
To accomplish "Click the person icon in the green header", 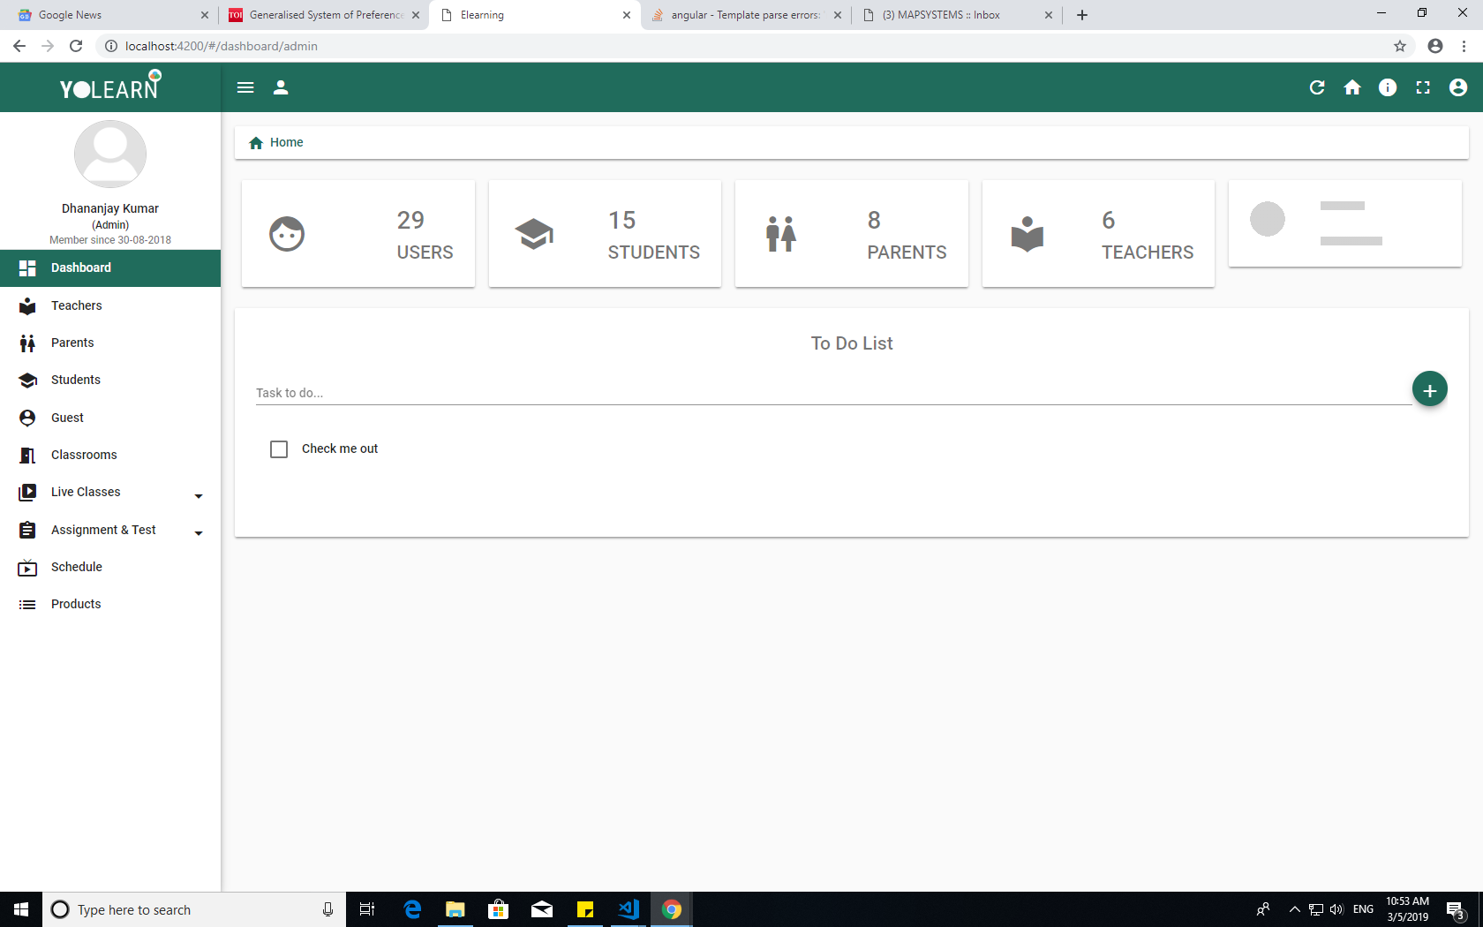I will click(281, 87).
